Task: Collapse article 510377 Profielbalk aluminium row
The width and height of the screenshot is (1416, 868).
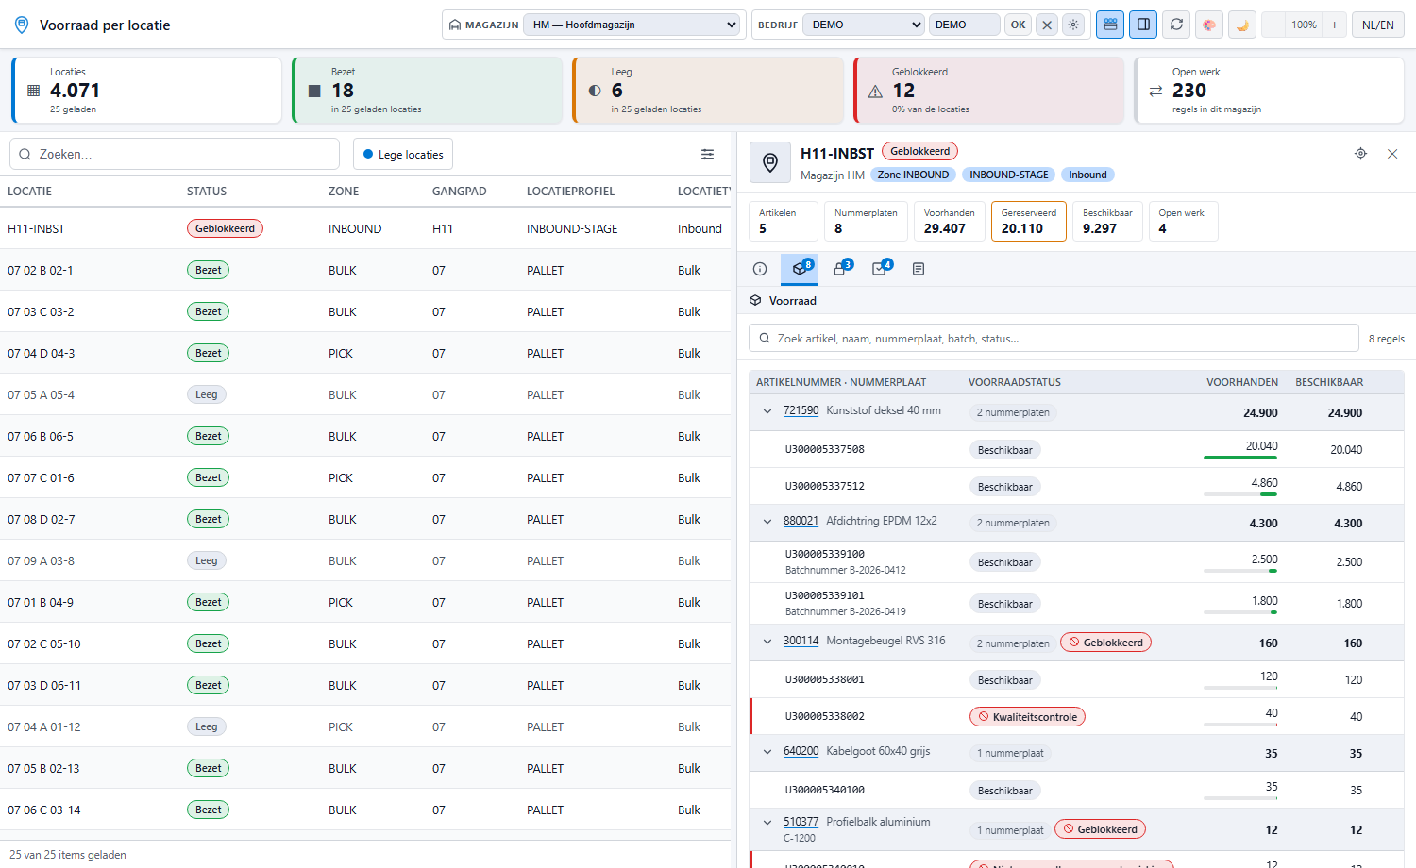Action: (767, 823)
